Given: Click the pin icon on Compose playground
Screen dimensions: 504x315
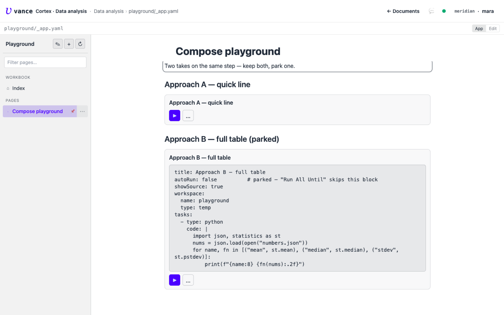Looking at the screenshot, I should point(73,111).
